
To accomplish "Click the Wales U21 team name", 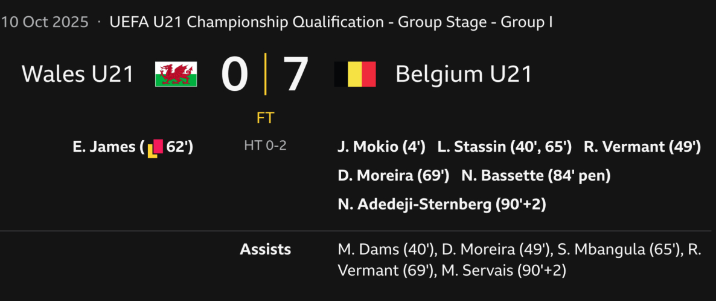I will [77, 74].
